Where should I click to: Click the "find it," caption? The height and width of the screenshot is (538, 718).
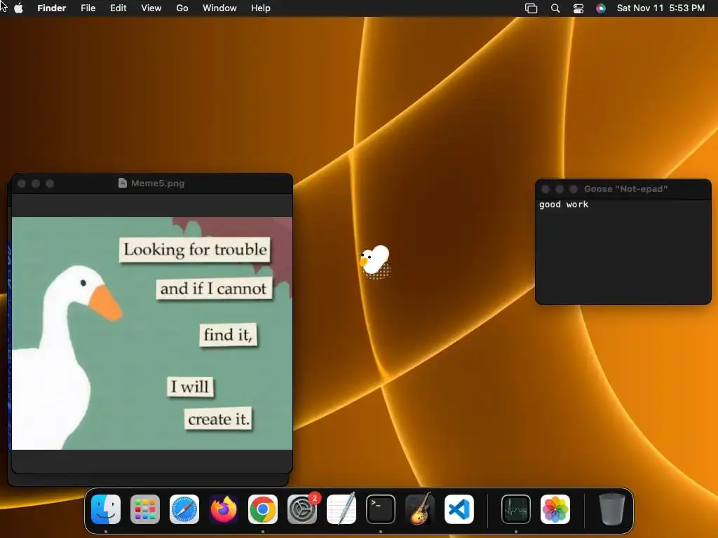click(x=228, y=335)
